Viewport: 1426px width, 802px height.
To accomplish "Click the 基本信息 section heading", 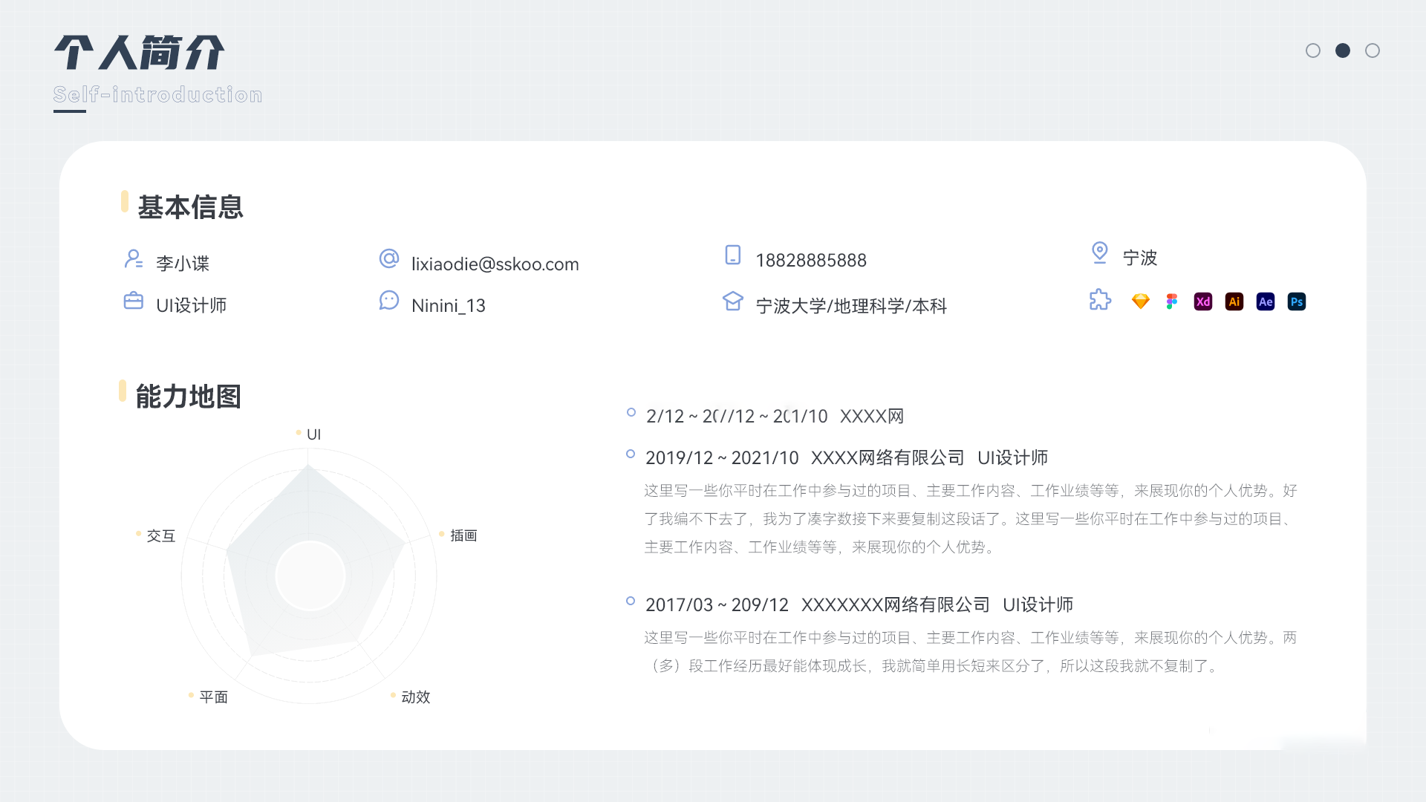I will pyautogui.click(x=191, y=207).
